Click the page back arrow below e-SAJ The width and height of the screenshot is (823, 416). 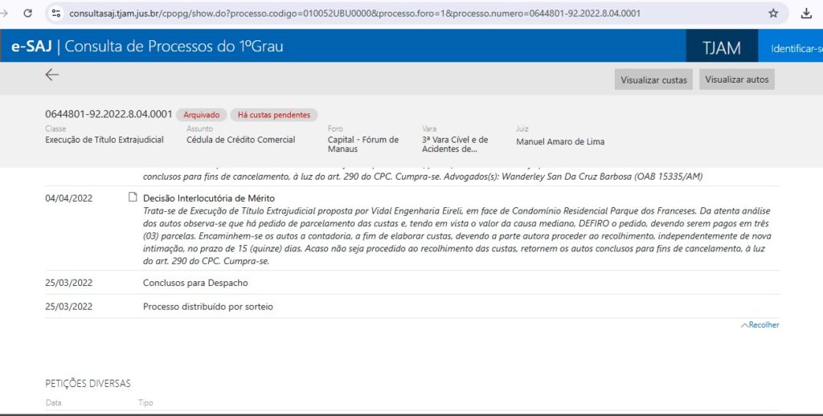(x=52, y=75)
